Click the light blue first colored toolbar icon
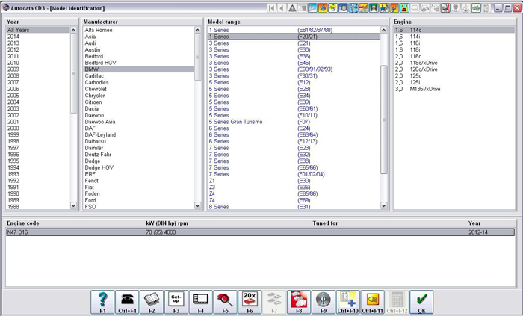Screen dimensions: 523x316 312,8
